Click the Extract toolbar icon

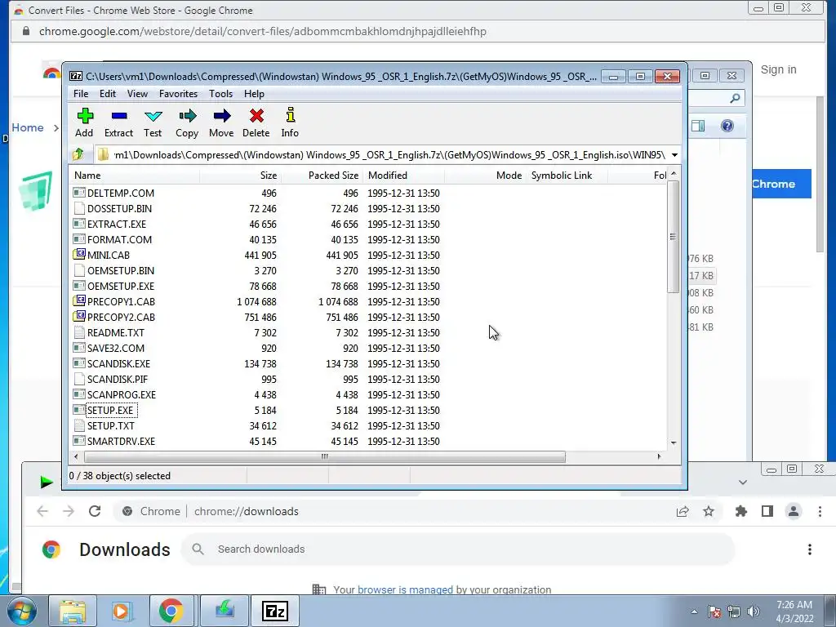118,122
